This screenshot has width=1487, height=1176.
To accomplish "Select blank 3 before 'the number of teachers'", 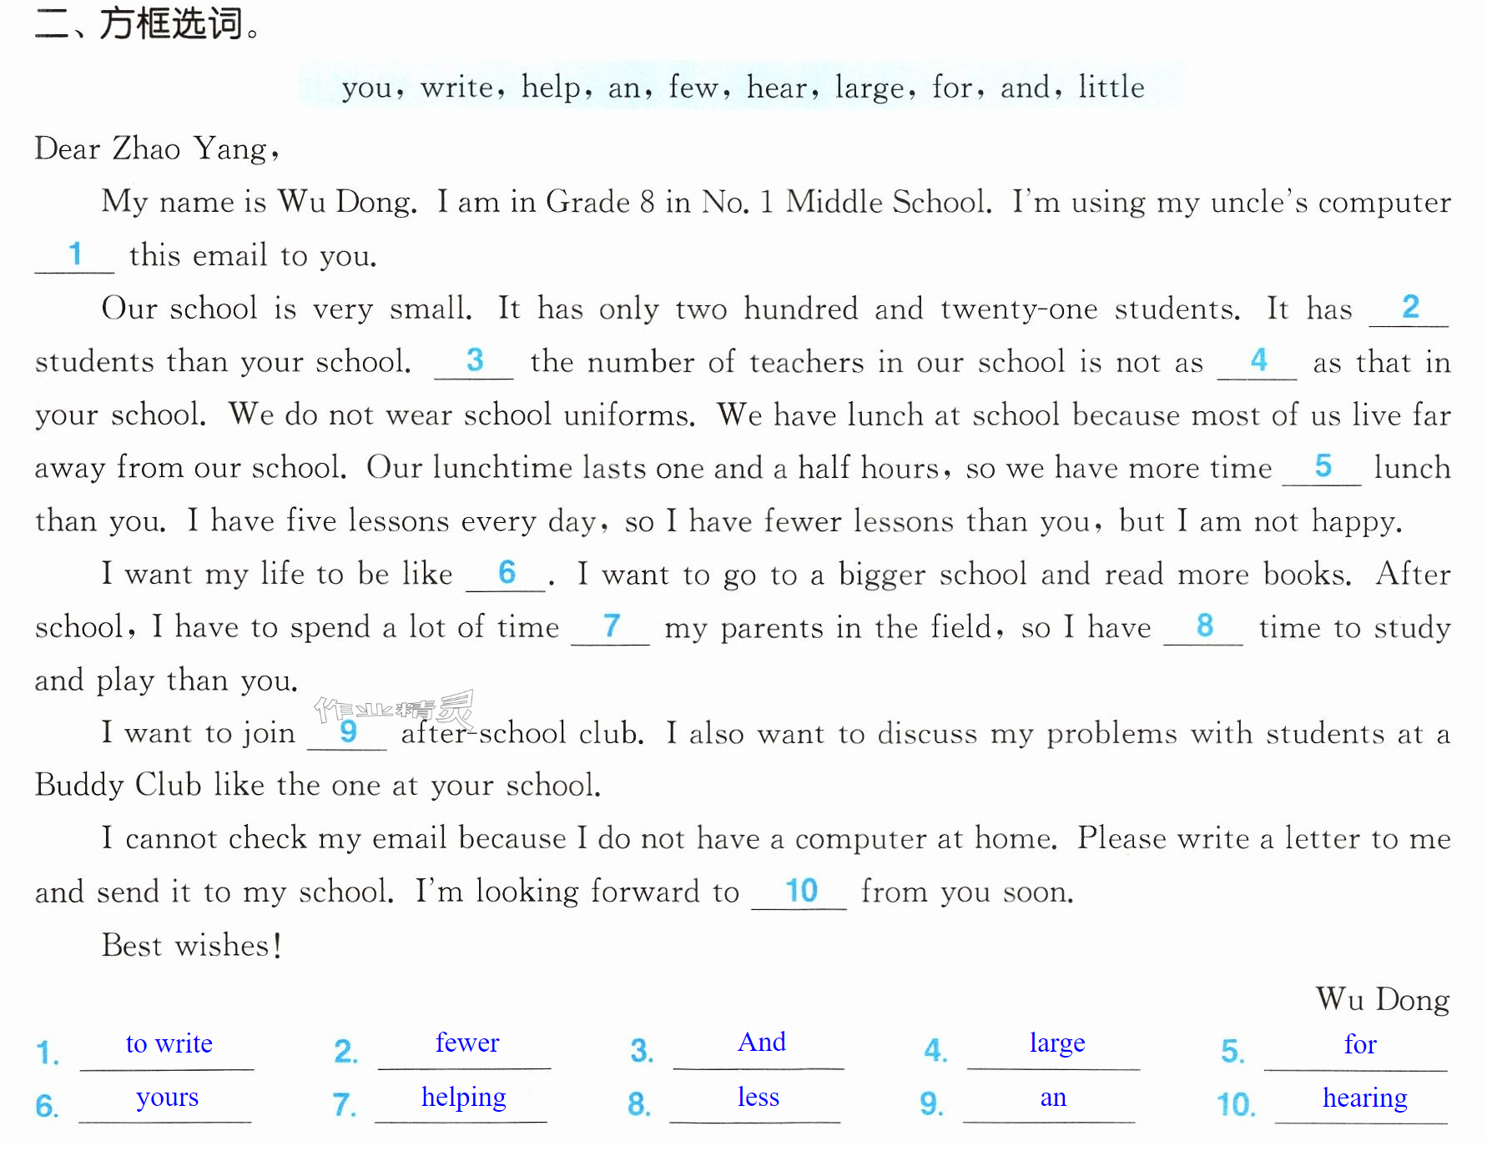I will pos(474,362).
